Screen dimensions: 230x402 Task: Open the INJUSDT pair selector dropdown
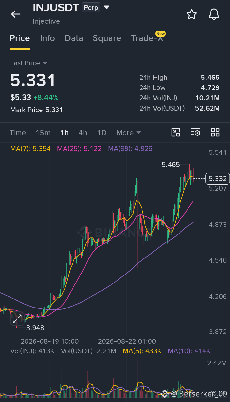(x=107, y=7)
